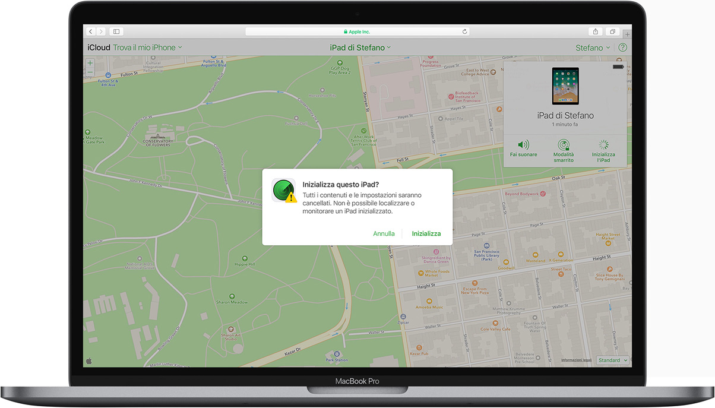Click the Safari forward arrow
The height and width of the screenshot is (408, 715).
[101, 31]
